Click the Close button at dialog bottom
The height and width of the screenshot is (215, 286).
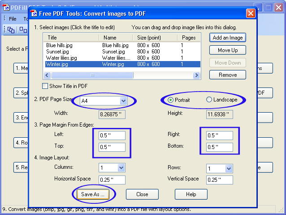click(142, 194)
